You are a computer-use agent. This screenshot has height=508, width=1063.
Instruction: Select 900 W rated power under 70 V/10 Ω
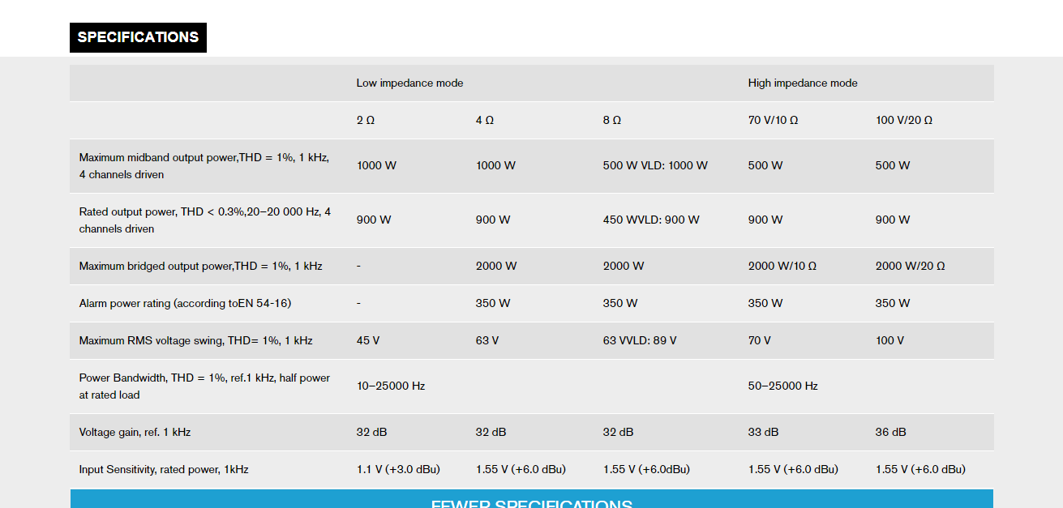pos(765,220)
